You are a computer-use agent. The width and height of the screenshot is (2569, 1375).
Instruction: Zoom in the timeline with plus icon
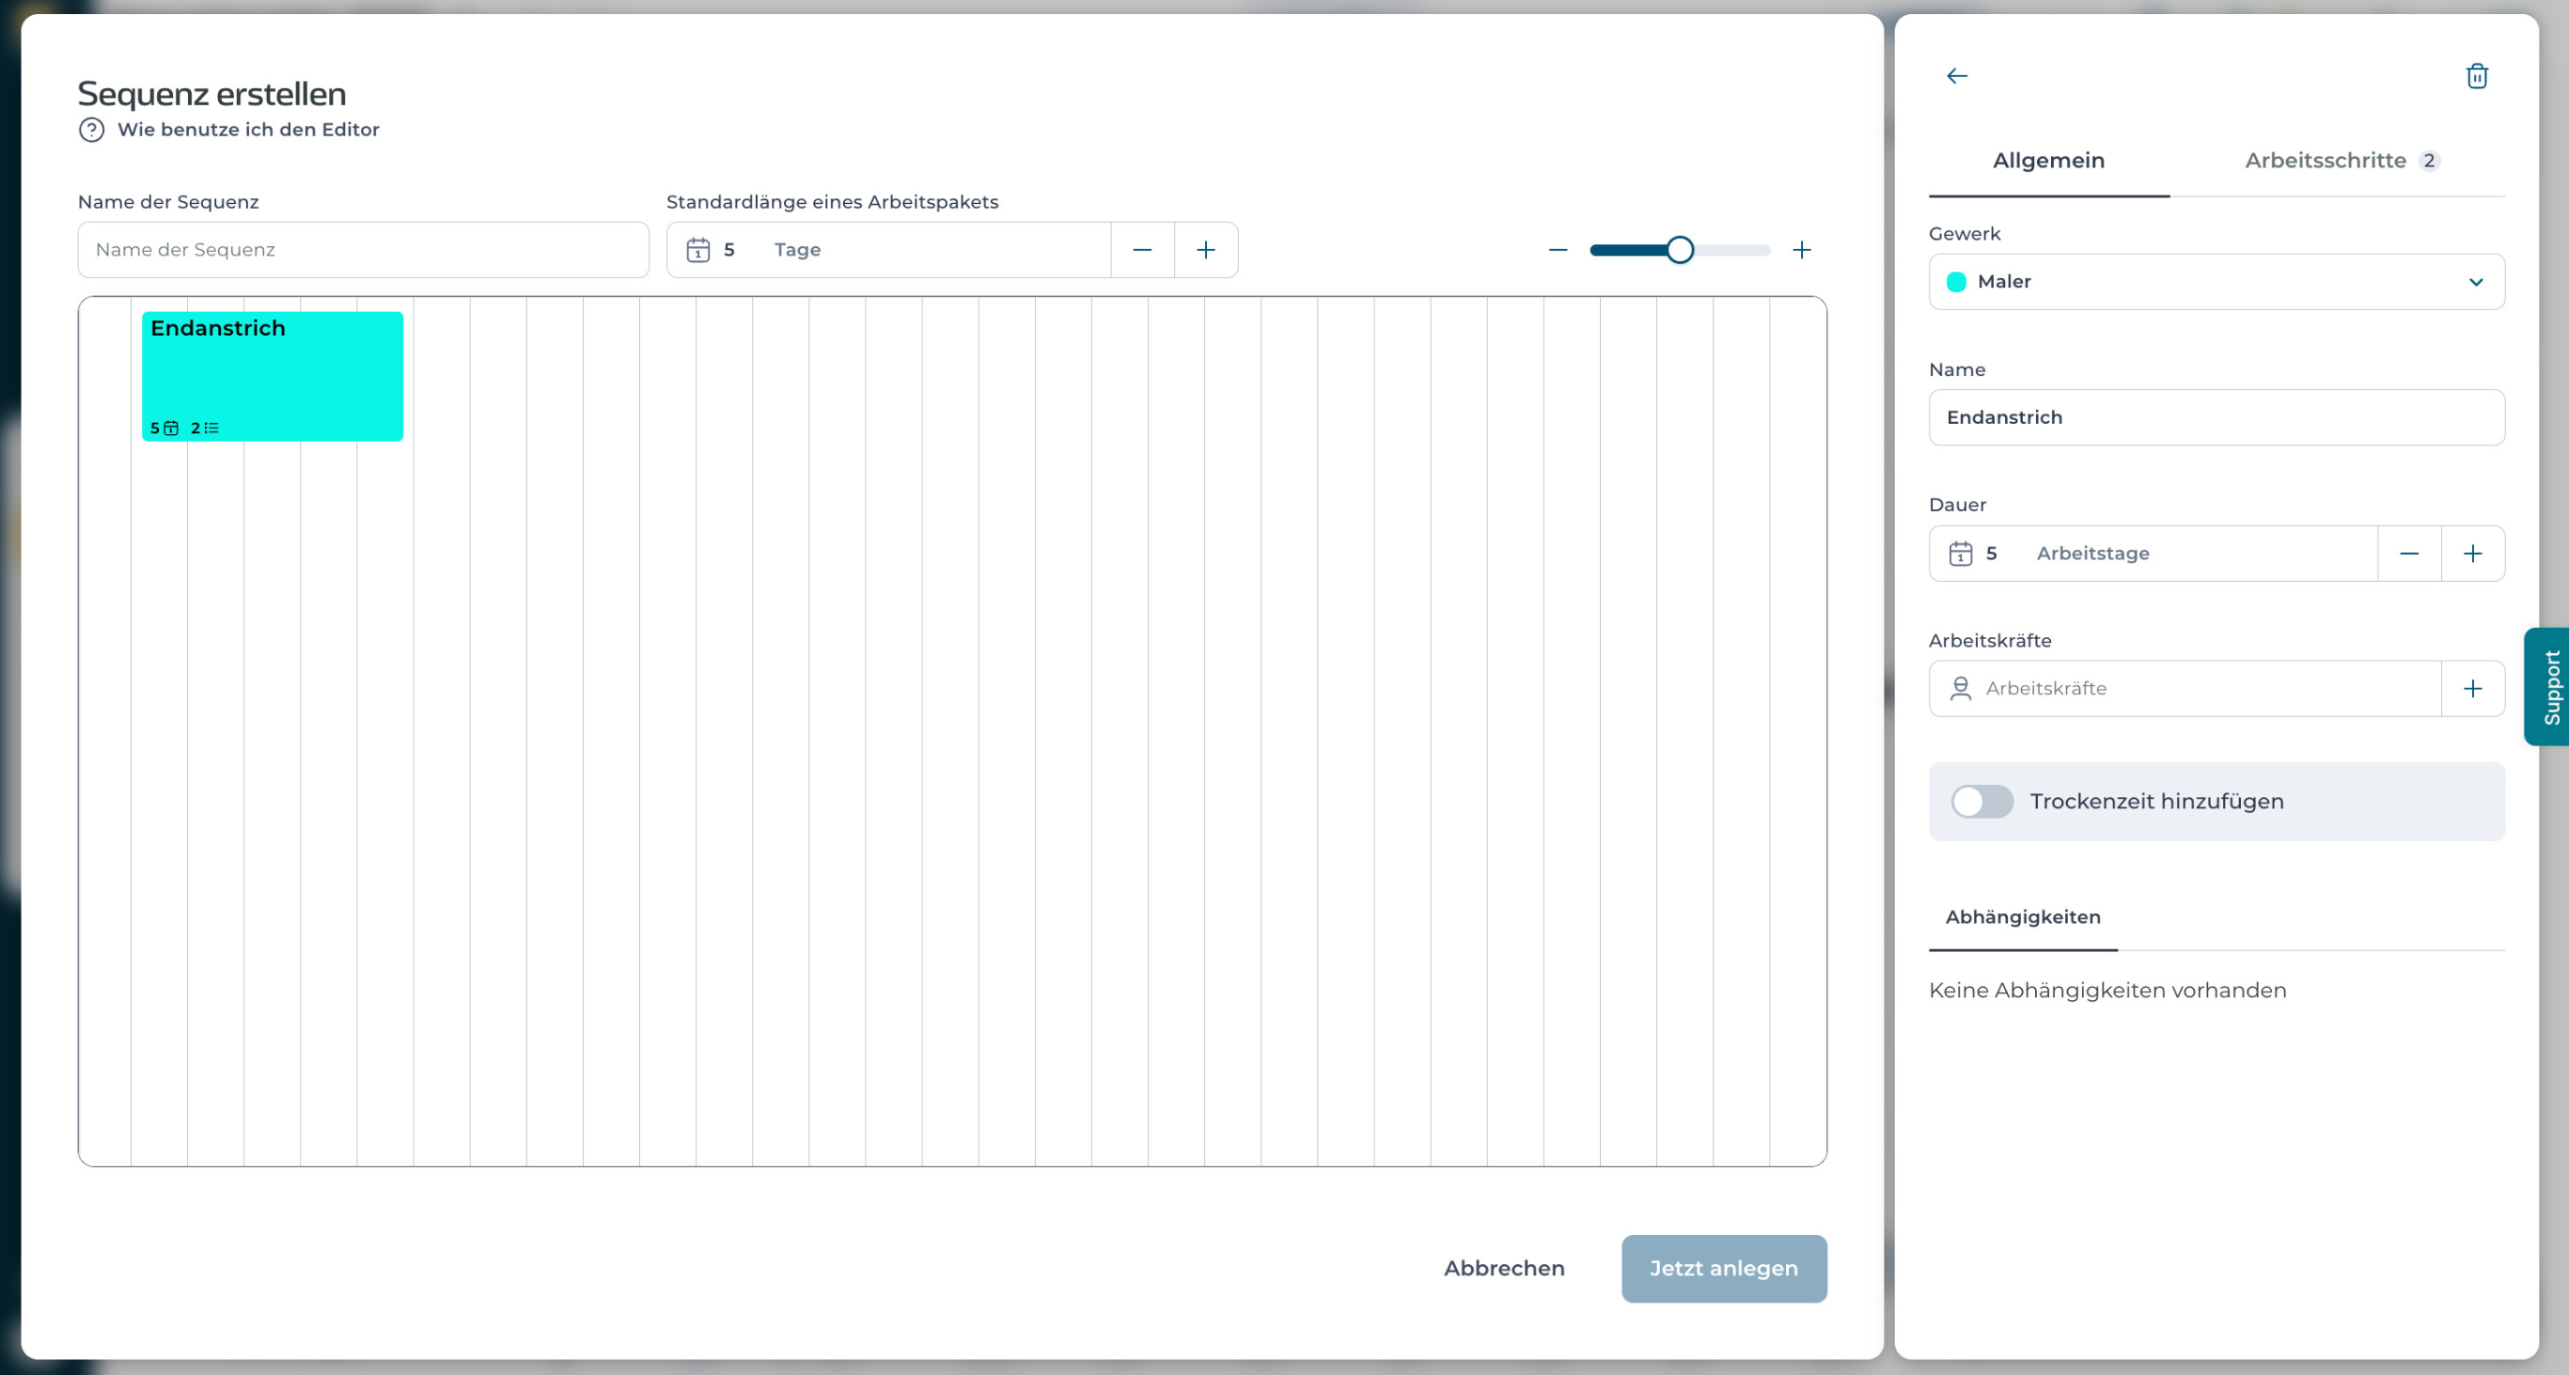click(x=1801, y=249)
